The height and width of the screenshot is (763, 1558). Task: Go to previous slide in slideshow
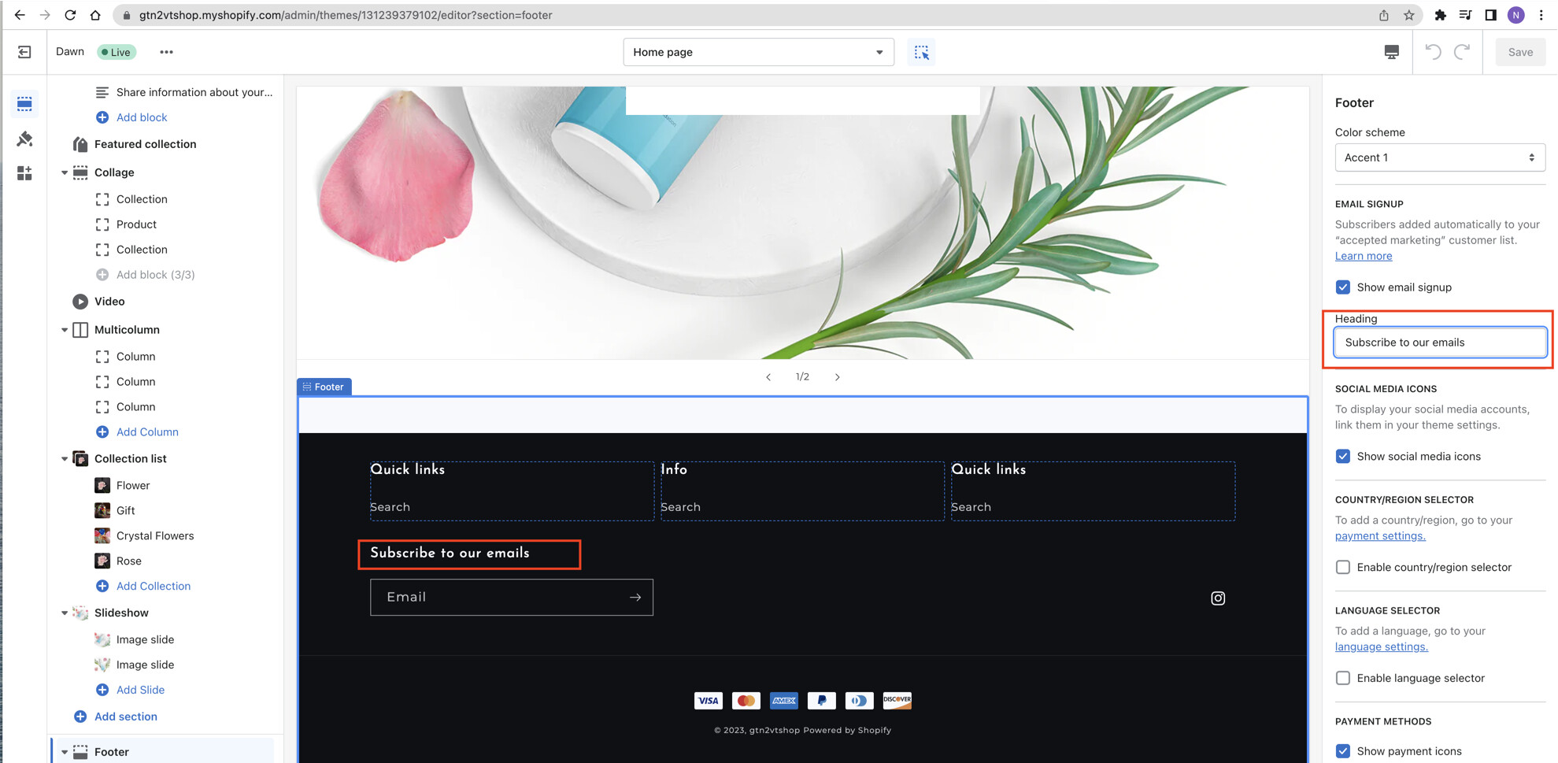pos(768,377)
